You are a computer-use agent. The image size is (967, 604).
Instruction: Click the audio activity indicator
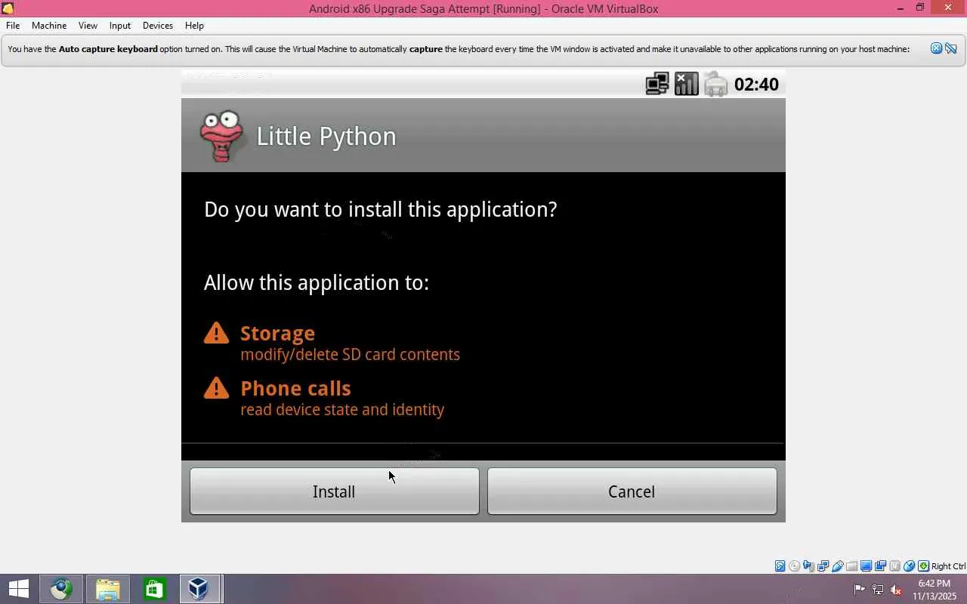(x=809, y=566)
